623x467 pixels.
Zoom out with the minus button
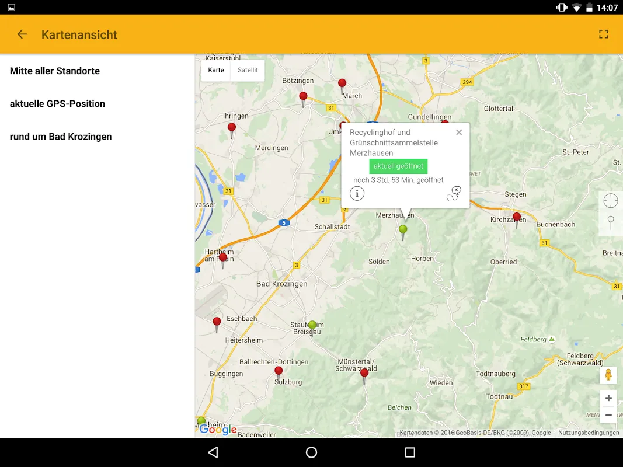608,415
